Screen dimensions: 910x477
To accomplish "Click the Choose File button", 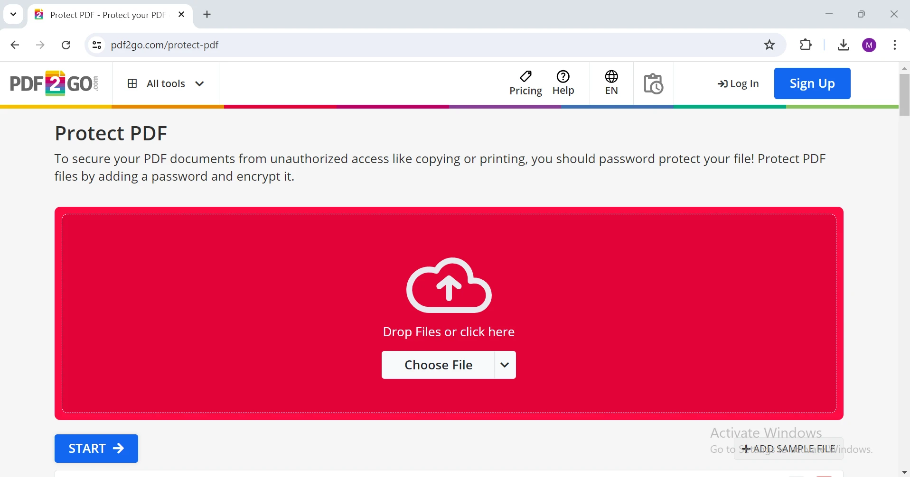I will click(x=438, y=365).
